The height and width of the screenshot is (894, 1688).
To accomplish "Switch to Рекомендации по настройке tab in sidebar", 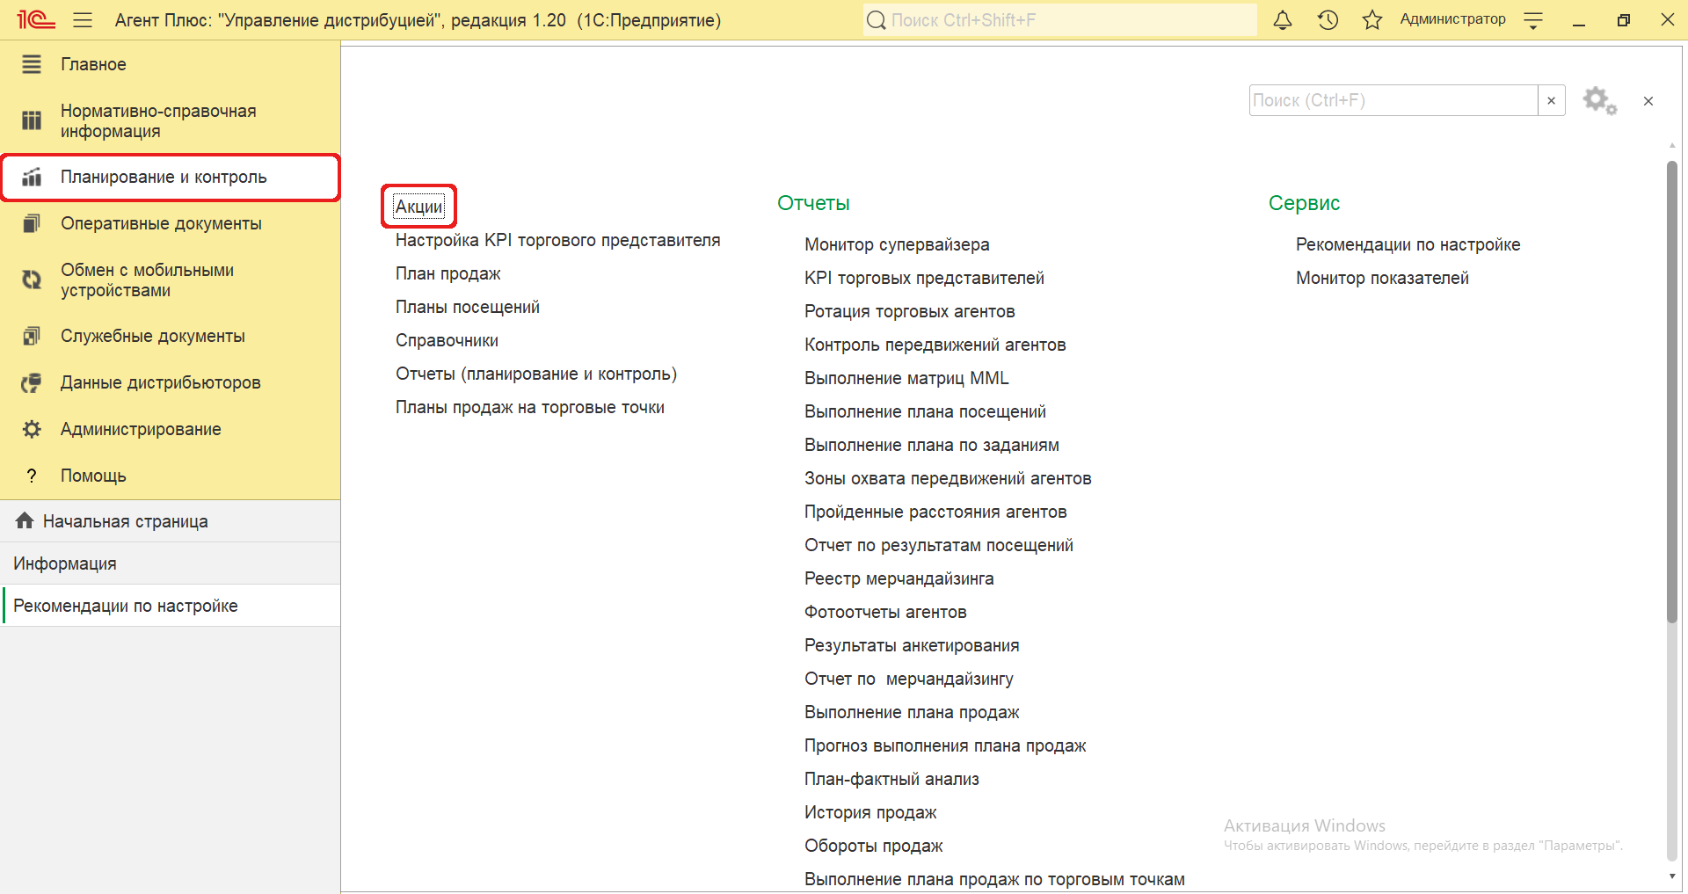I will click(x=170, y=606).
